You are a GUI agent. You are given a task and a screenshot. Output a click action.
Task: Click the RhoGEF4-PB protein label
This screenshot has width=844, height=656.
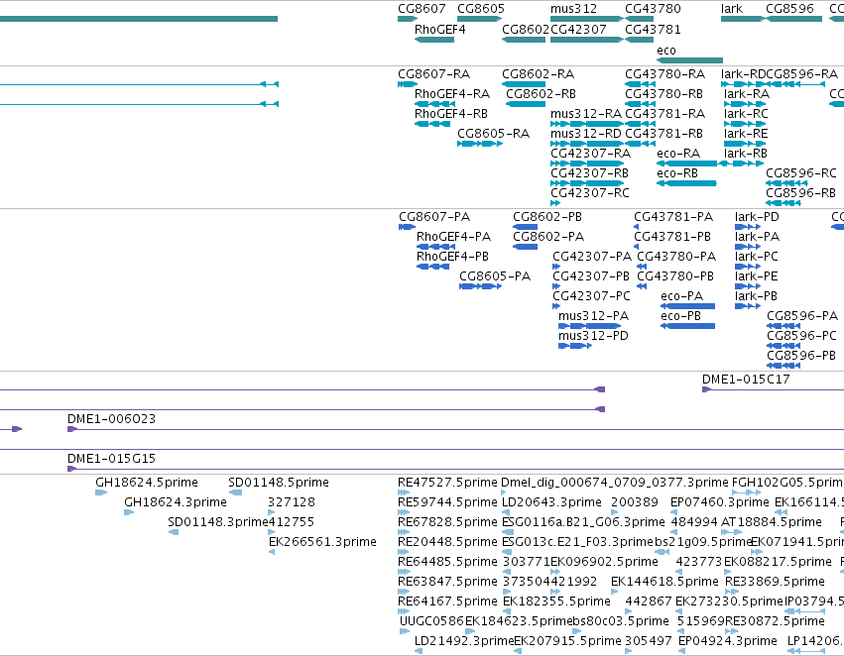[x=452, y=257]
